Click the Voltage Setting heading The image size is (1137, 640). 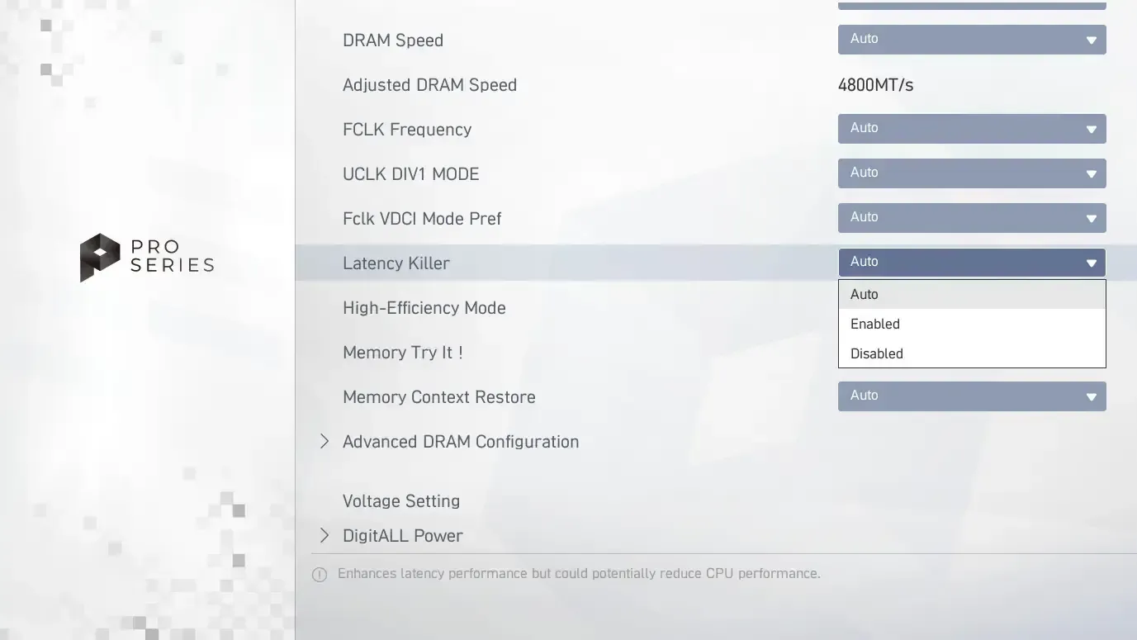[401, 501]
